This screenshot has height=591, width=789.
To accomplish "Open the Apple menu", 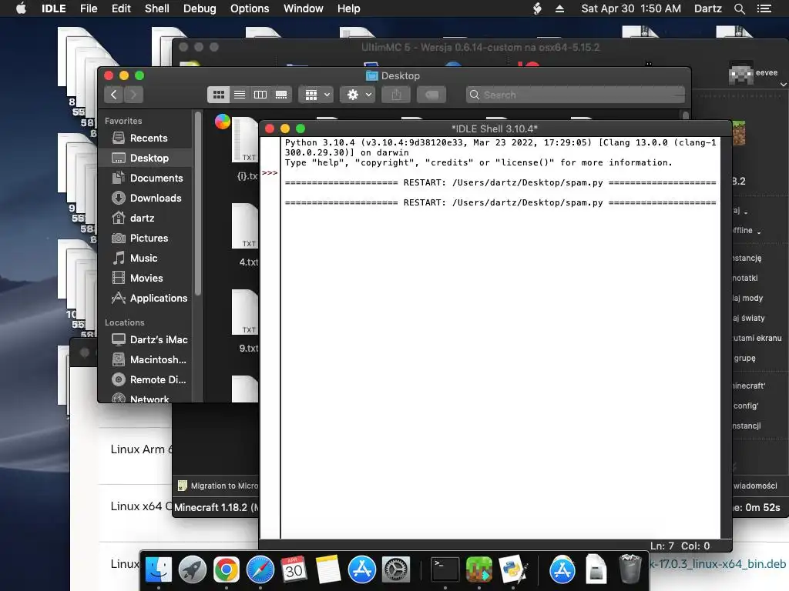I will [21, 8].
